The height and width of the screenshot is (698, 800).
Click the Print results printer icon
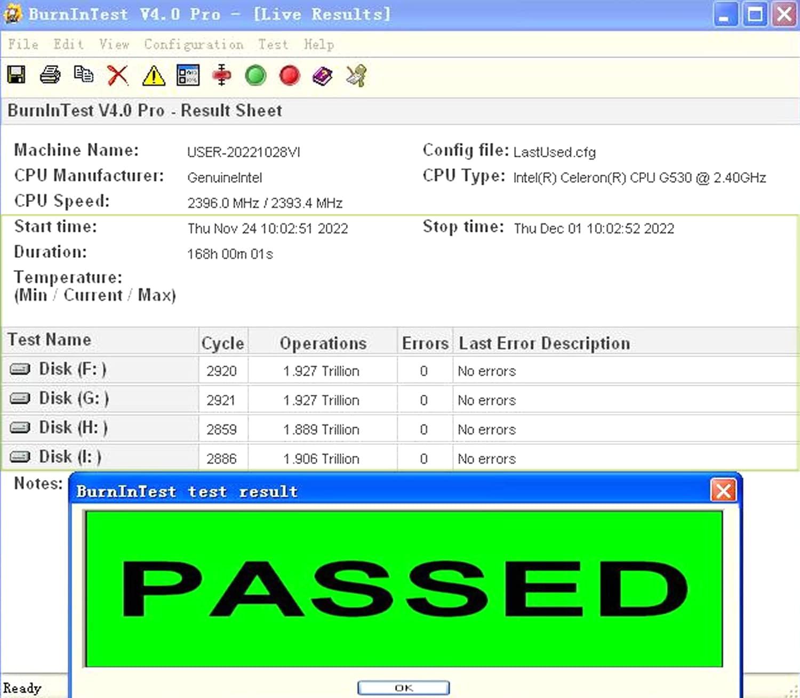[x=50, y=75]
